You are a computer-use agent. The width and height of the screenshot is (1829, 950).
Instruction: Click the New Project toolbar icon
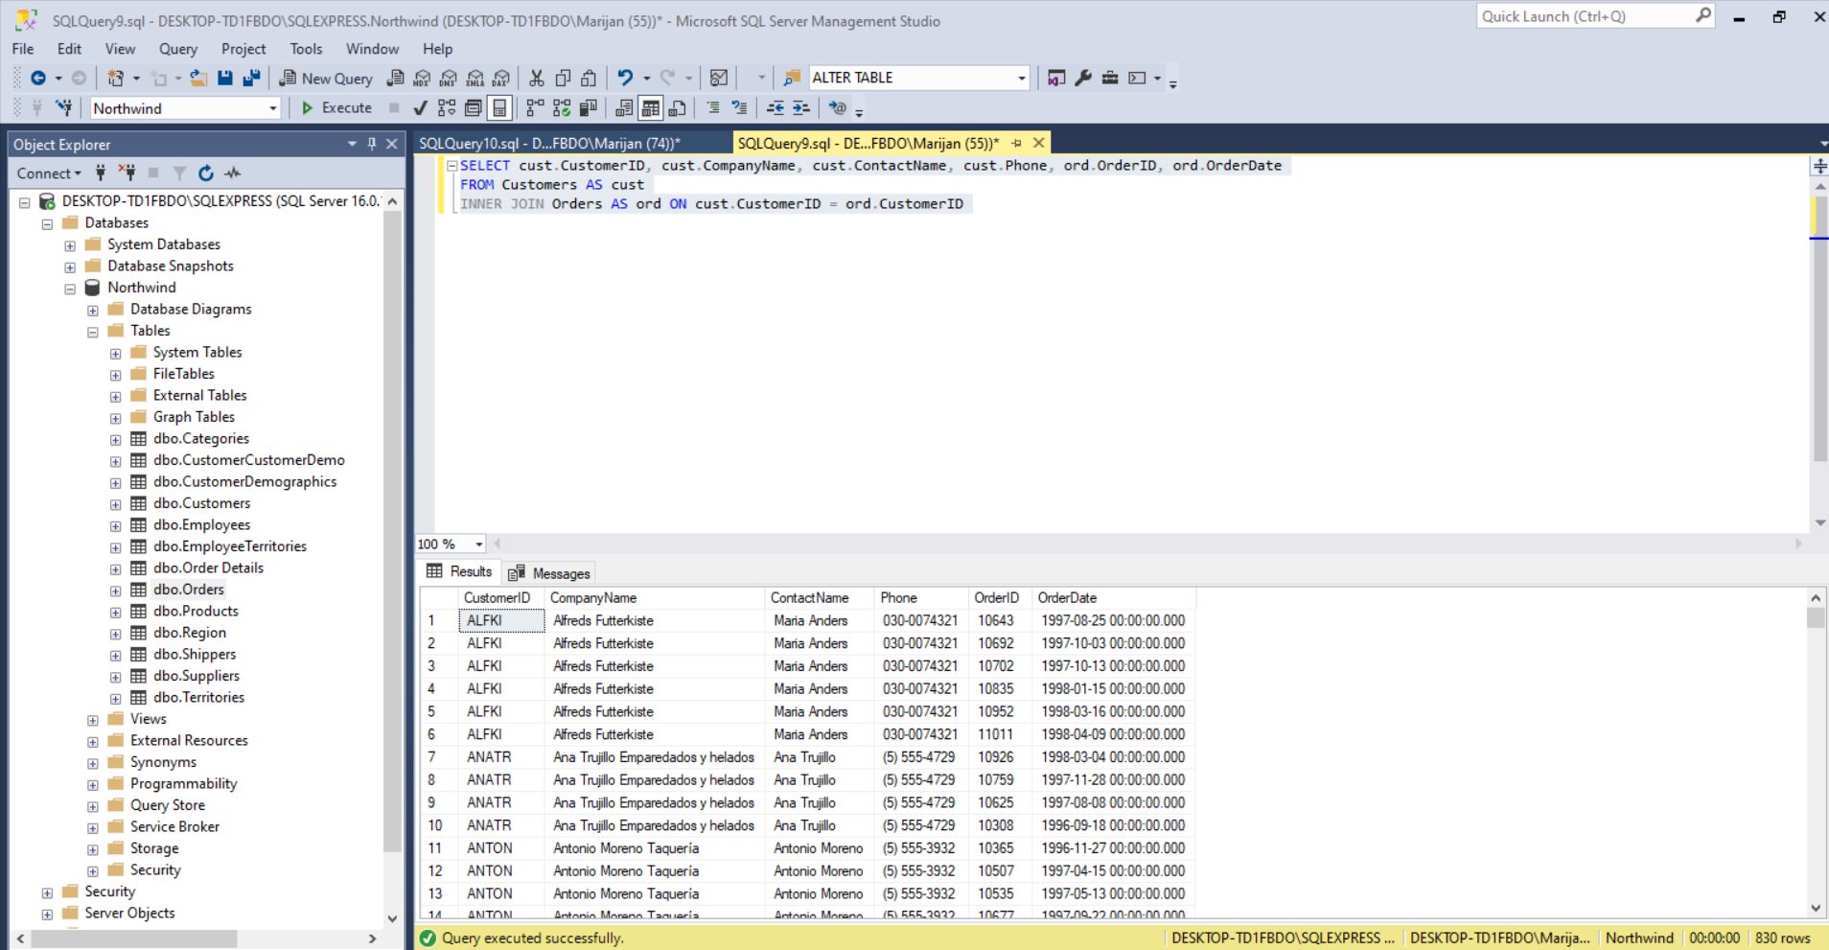(115, 78)
